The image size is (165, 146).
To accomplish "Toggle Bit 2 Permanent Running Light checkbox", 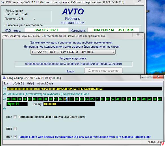I will [x=15, y=117].
